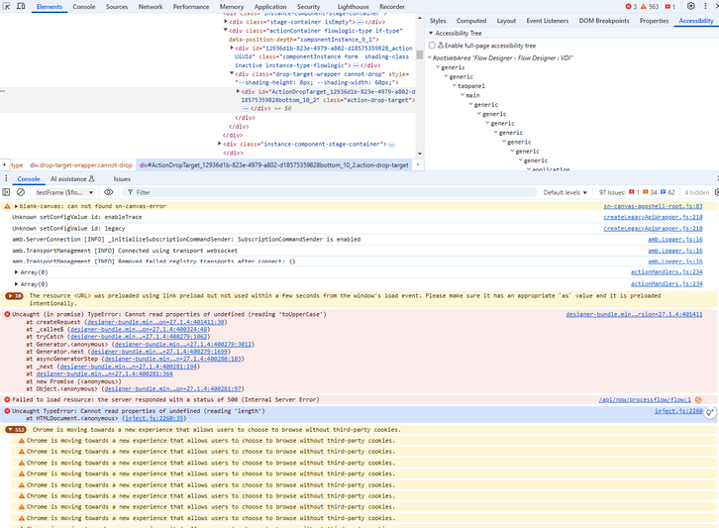719x528 pixels.
Task: Select the 'div.drop-target-wrapper.cannot-drop' breadcrumb
Action: pyautogui.click(x=81, y=165)
